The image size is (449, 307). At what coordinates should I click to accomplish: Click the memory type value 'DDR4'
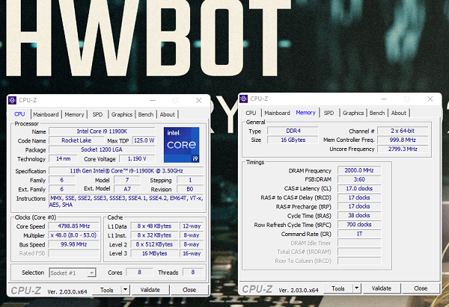293,131
